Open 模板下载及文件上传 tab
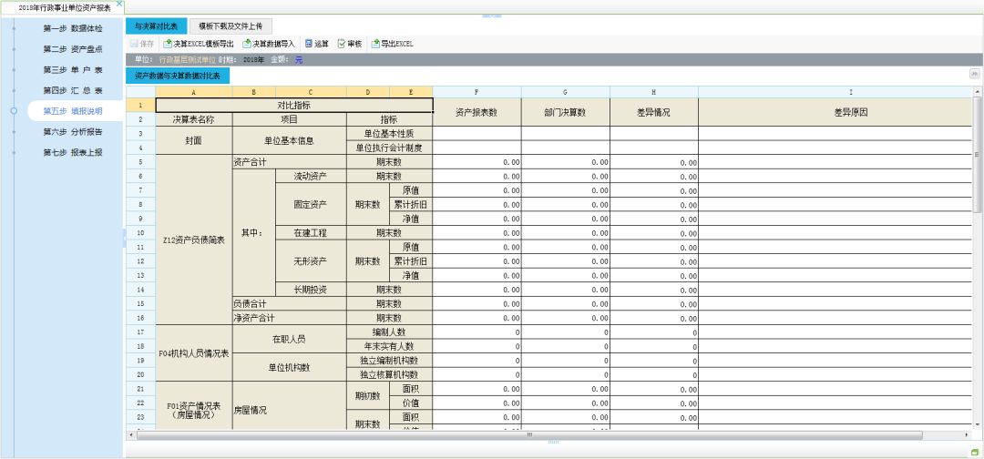Image resolution: width=984 pixels, height=459 pixels. [231, 26]
